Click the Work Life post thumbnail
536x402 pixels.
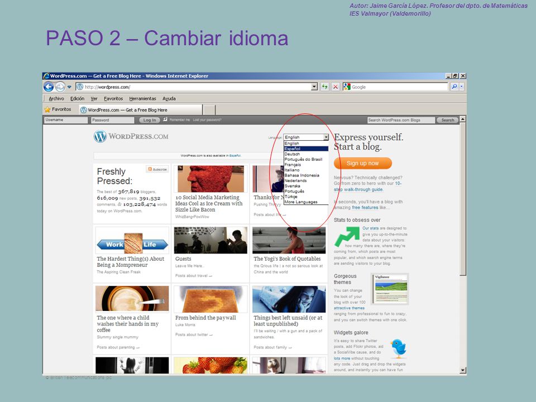pyautogui.click(x=132, y=241)
